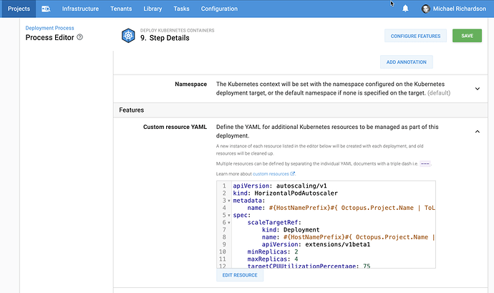Click 'apiVersion: autoscaling/v1' on line 1
The height and width of the screenshot is (293, 494).
coord(280,186)
